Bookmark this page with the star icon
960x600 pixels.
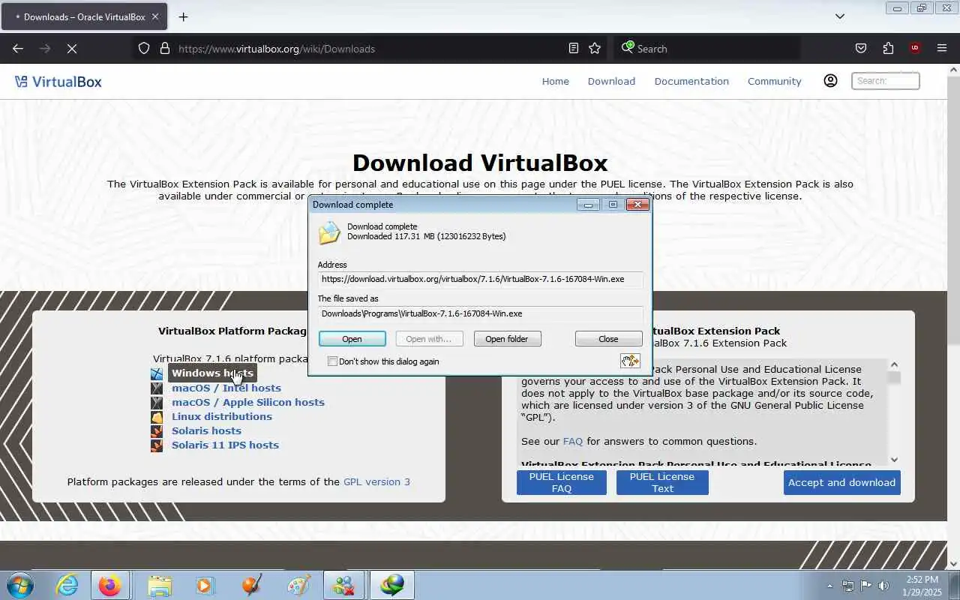(x=595, y=49)
